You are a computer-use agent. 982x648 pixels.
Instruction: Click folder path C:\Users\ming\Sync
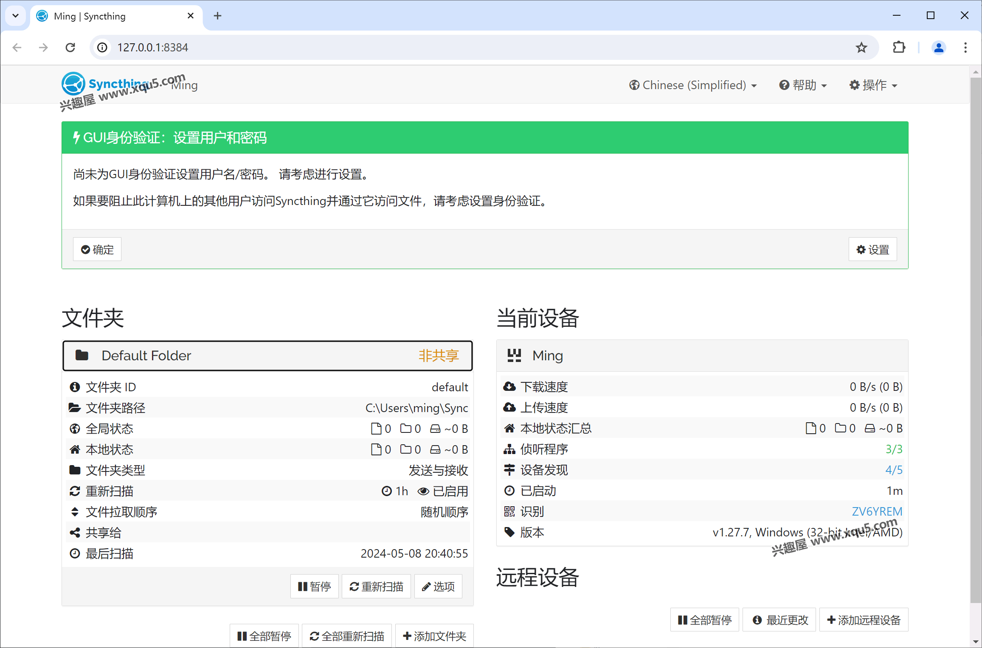[x=416, y=408]
